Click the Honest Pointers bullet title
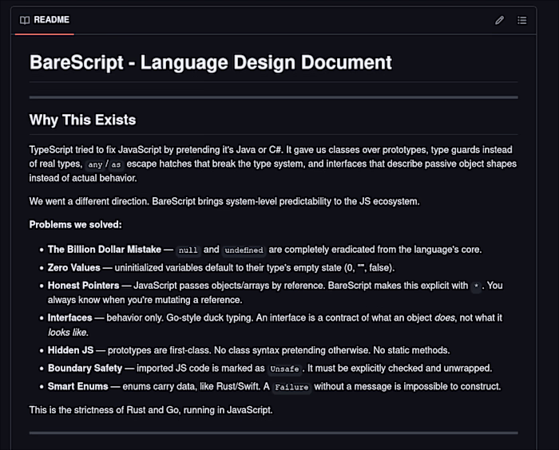 (83, 286)
